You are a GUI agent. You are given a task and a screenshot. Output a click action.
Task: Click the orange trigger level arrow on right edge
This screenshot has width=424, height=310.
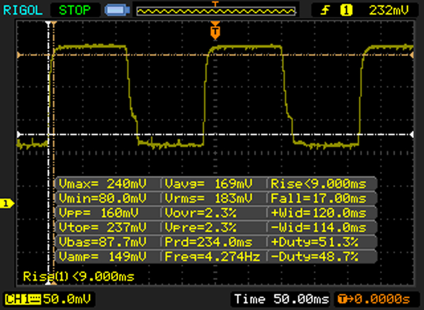pos(412,55)
